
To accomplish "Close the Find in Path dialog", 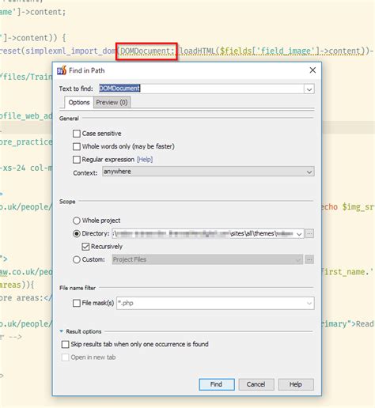I will coord(312,70).
